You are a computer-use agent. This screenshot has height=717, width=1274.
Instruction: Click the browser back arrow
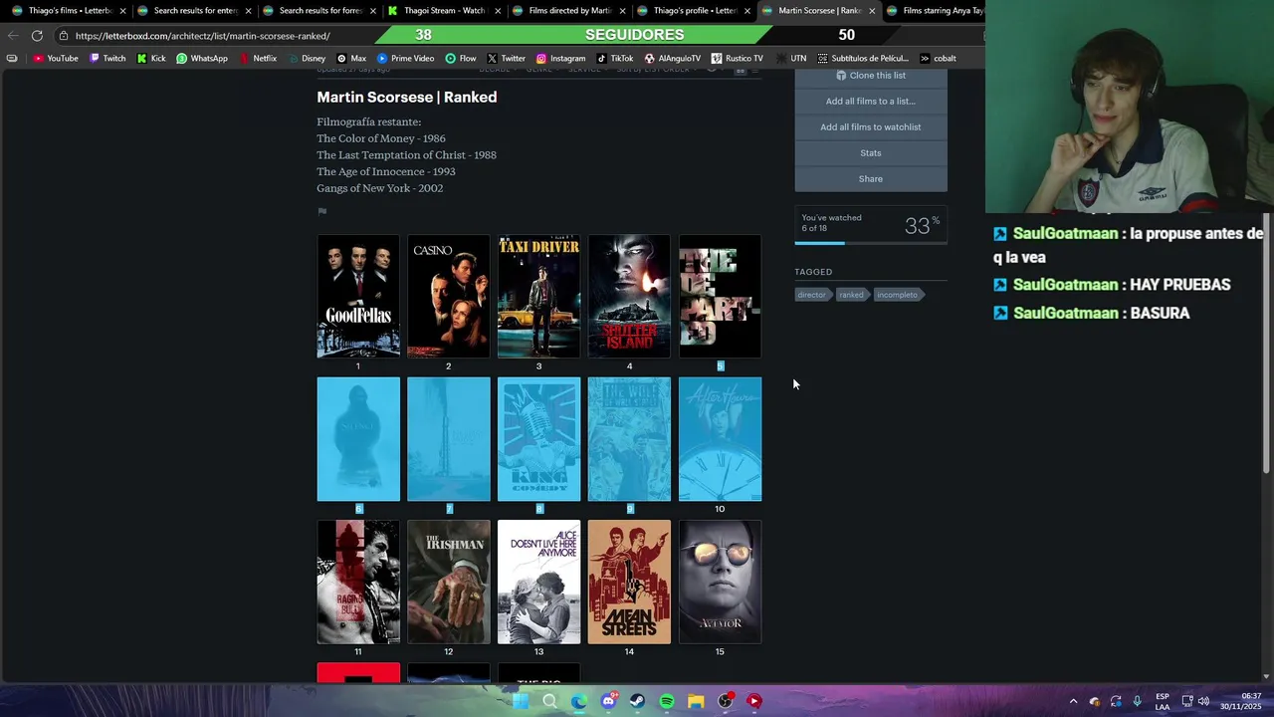tap(13, 36)
